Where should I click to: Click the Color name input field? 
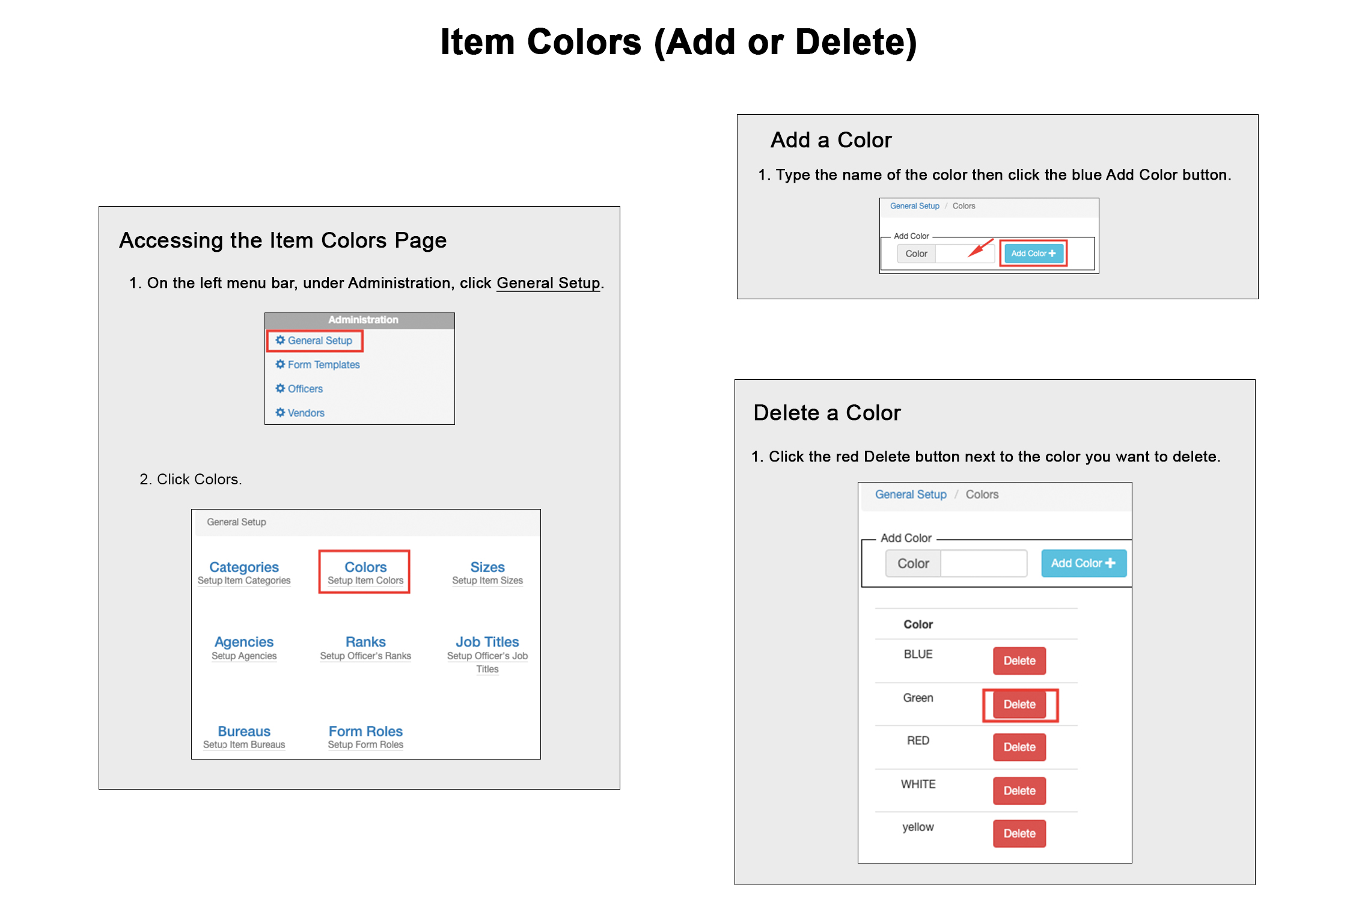983,563
